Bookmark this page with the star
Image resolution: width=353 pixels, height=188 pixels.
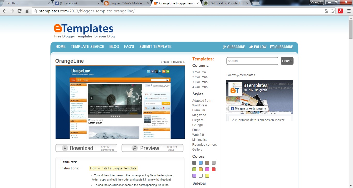coord(332,11)
